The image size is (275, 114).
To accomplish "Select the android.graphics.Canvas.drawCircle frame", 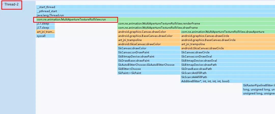I will point(228,36).
